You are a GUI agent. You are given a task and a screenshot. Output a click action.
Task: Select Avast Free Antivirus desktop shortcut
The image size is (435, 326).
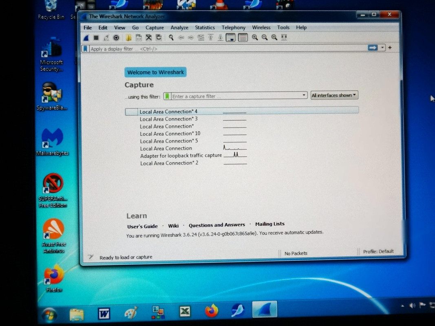coord(53,236)
